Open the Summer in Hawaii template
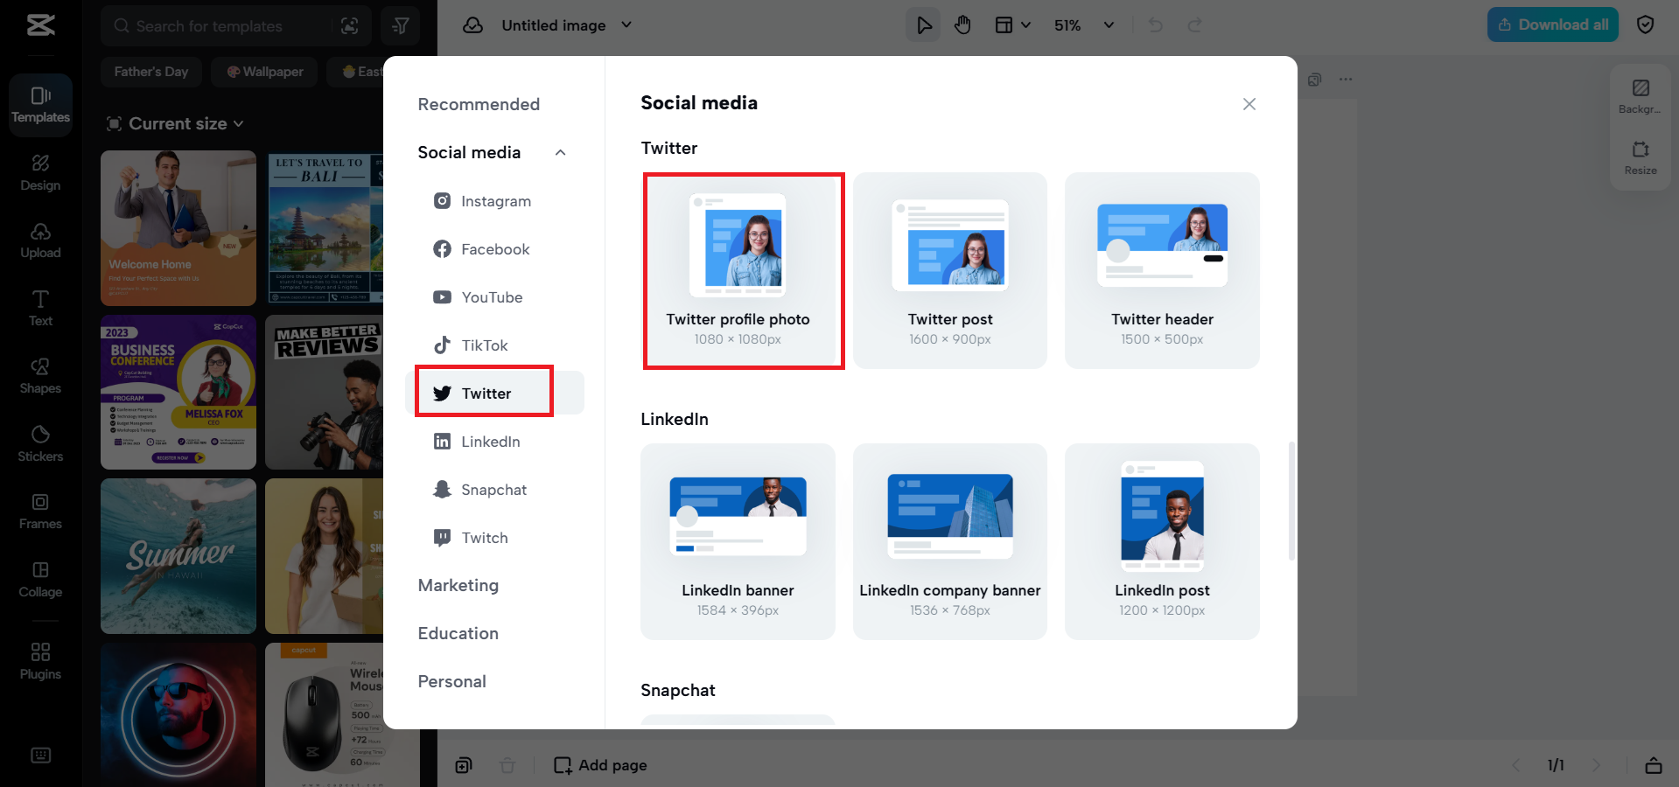 [178, 556]
